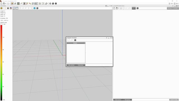Open help icon in Camera Toolbox
The height and width of the screenshot is (101, 179).
[75, 40]
